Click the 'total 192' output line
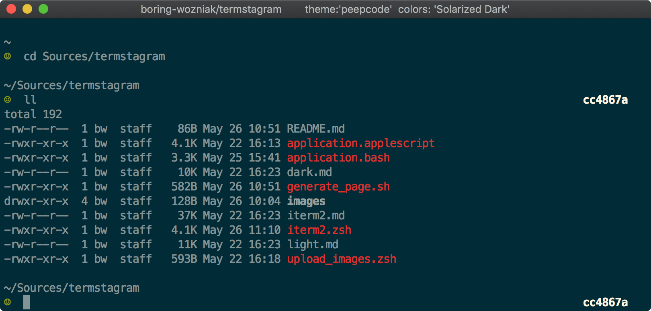 pyautogui.click(x=33, y=114)
